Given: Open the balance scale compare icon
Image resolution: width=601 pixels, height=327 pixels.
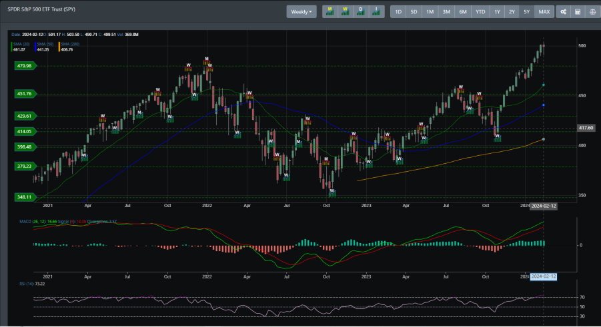Looking at the screenshot, I should click(x=592, y=12).
